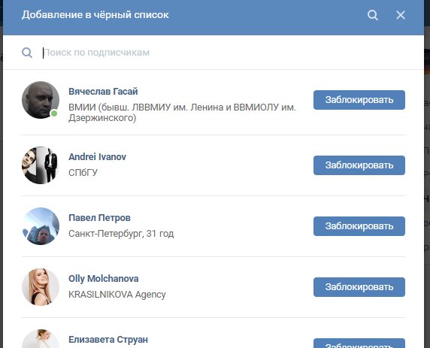Screen dimensions: 430x348
Task: Open the Olly Molchanova name link
Action: pyautogui.click(x=104, y=279)
